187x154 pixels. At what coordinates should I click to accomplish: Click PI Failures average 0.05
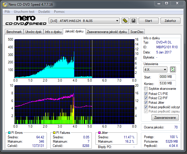click(86, 137)
